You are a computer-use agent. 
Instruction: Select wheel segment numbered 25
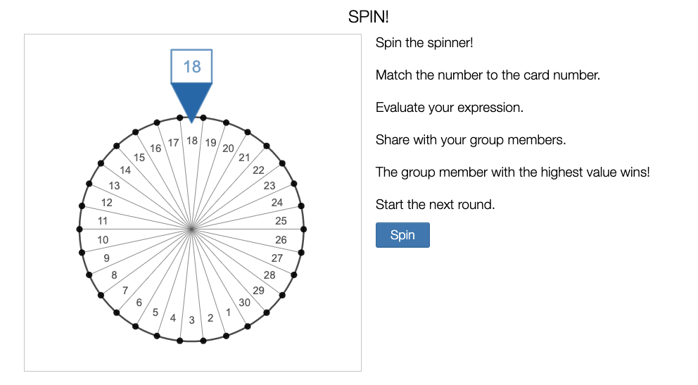coord(281,221)
